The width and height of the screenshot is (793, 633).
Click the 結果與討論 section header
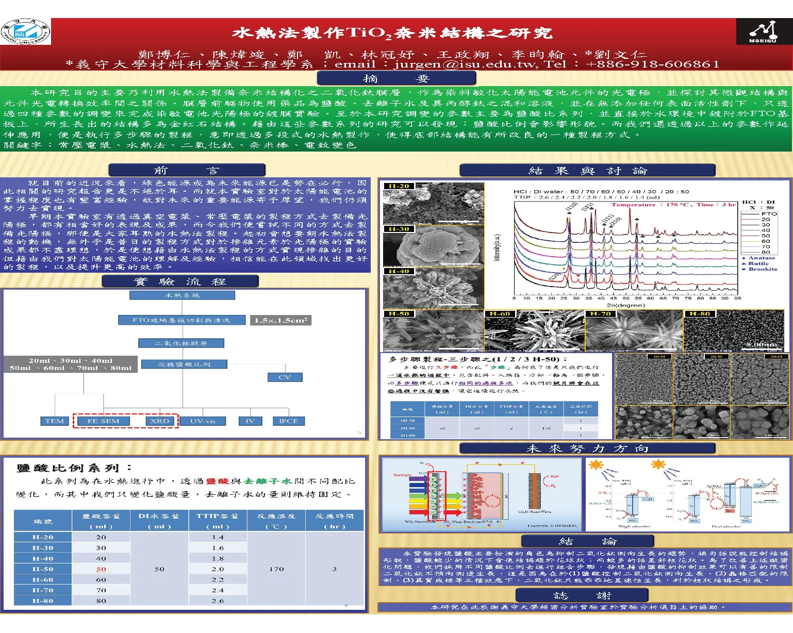click(587, 171)
